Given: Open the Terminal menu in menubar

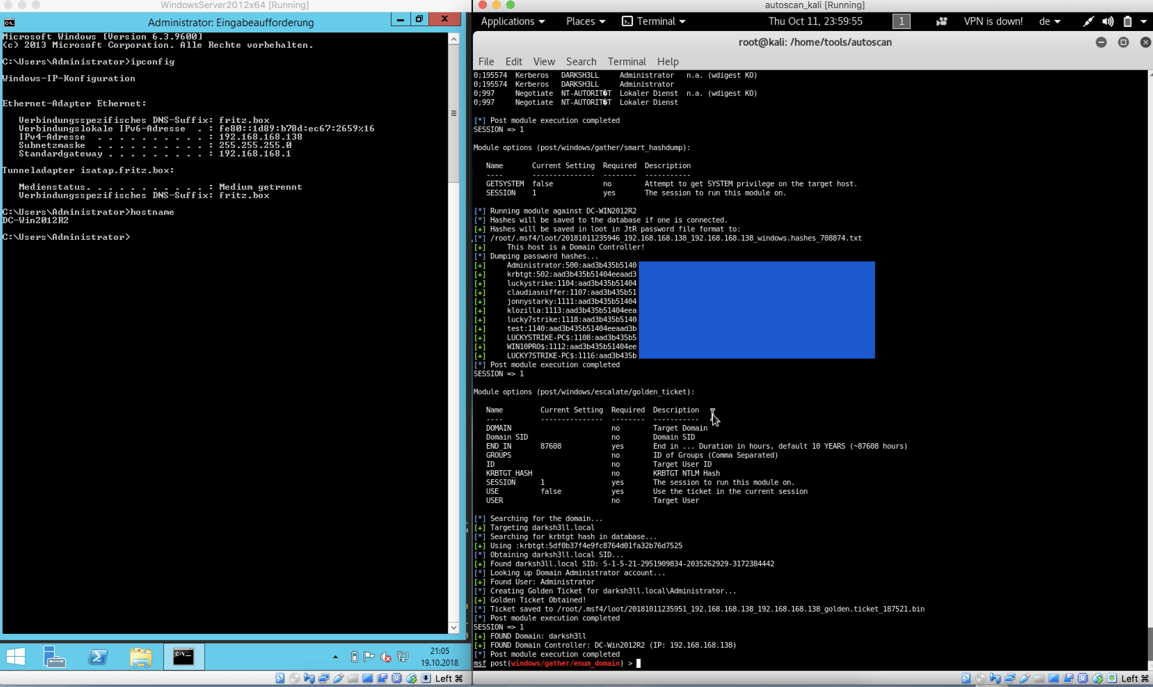Looking at the screenshot, I should 626,62.
